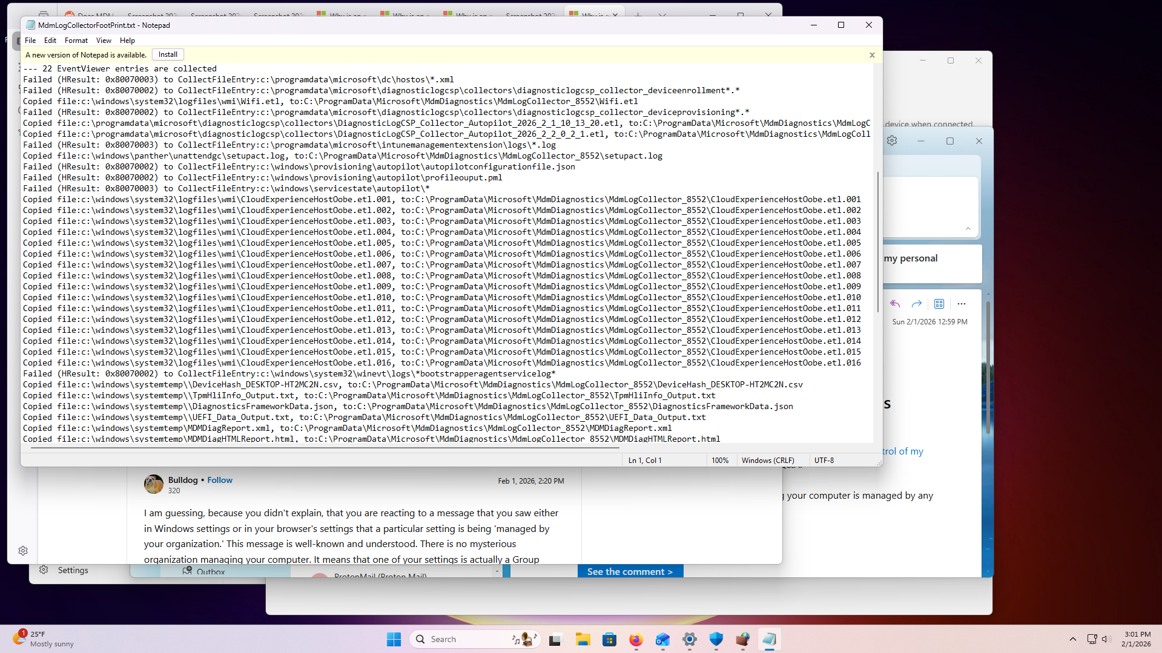Open the File menu in Notepad
Image resolution: width=1162 pixels, height=653 pixels.
tap(30, 41)
